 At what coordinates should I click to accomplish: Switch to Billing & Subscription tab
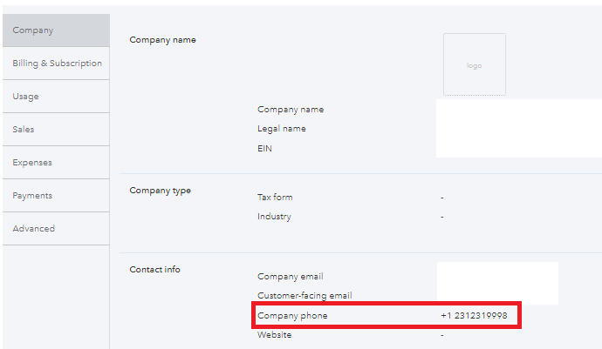click(x=57, y=64)
